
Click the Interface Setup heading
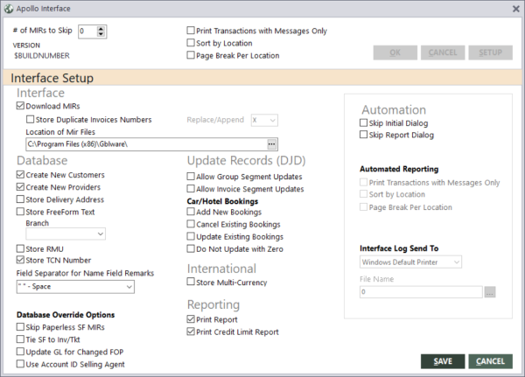[52, 78]
